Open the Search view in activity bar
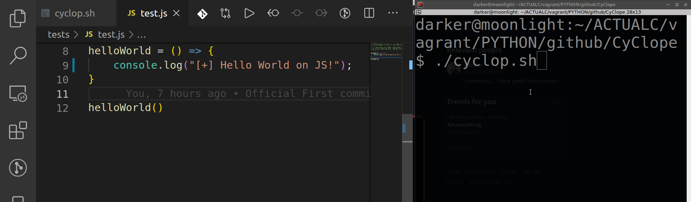The width and height of the screenshot is (691, 202). 18,55
